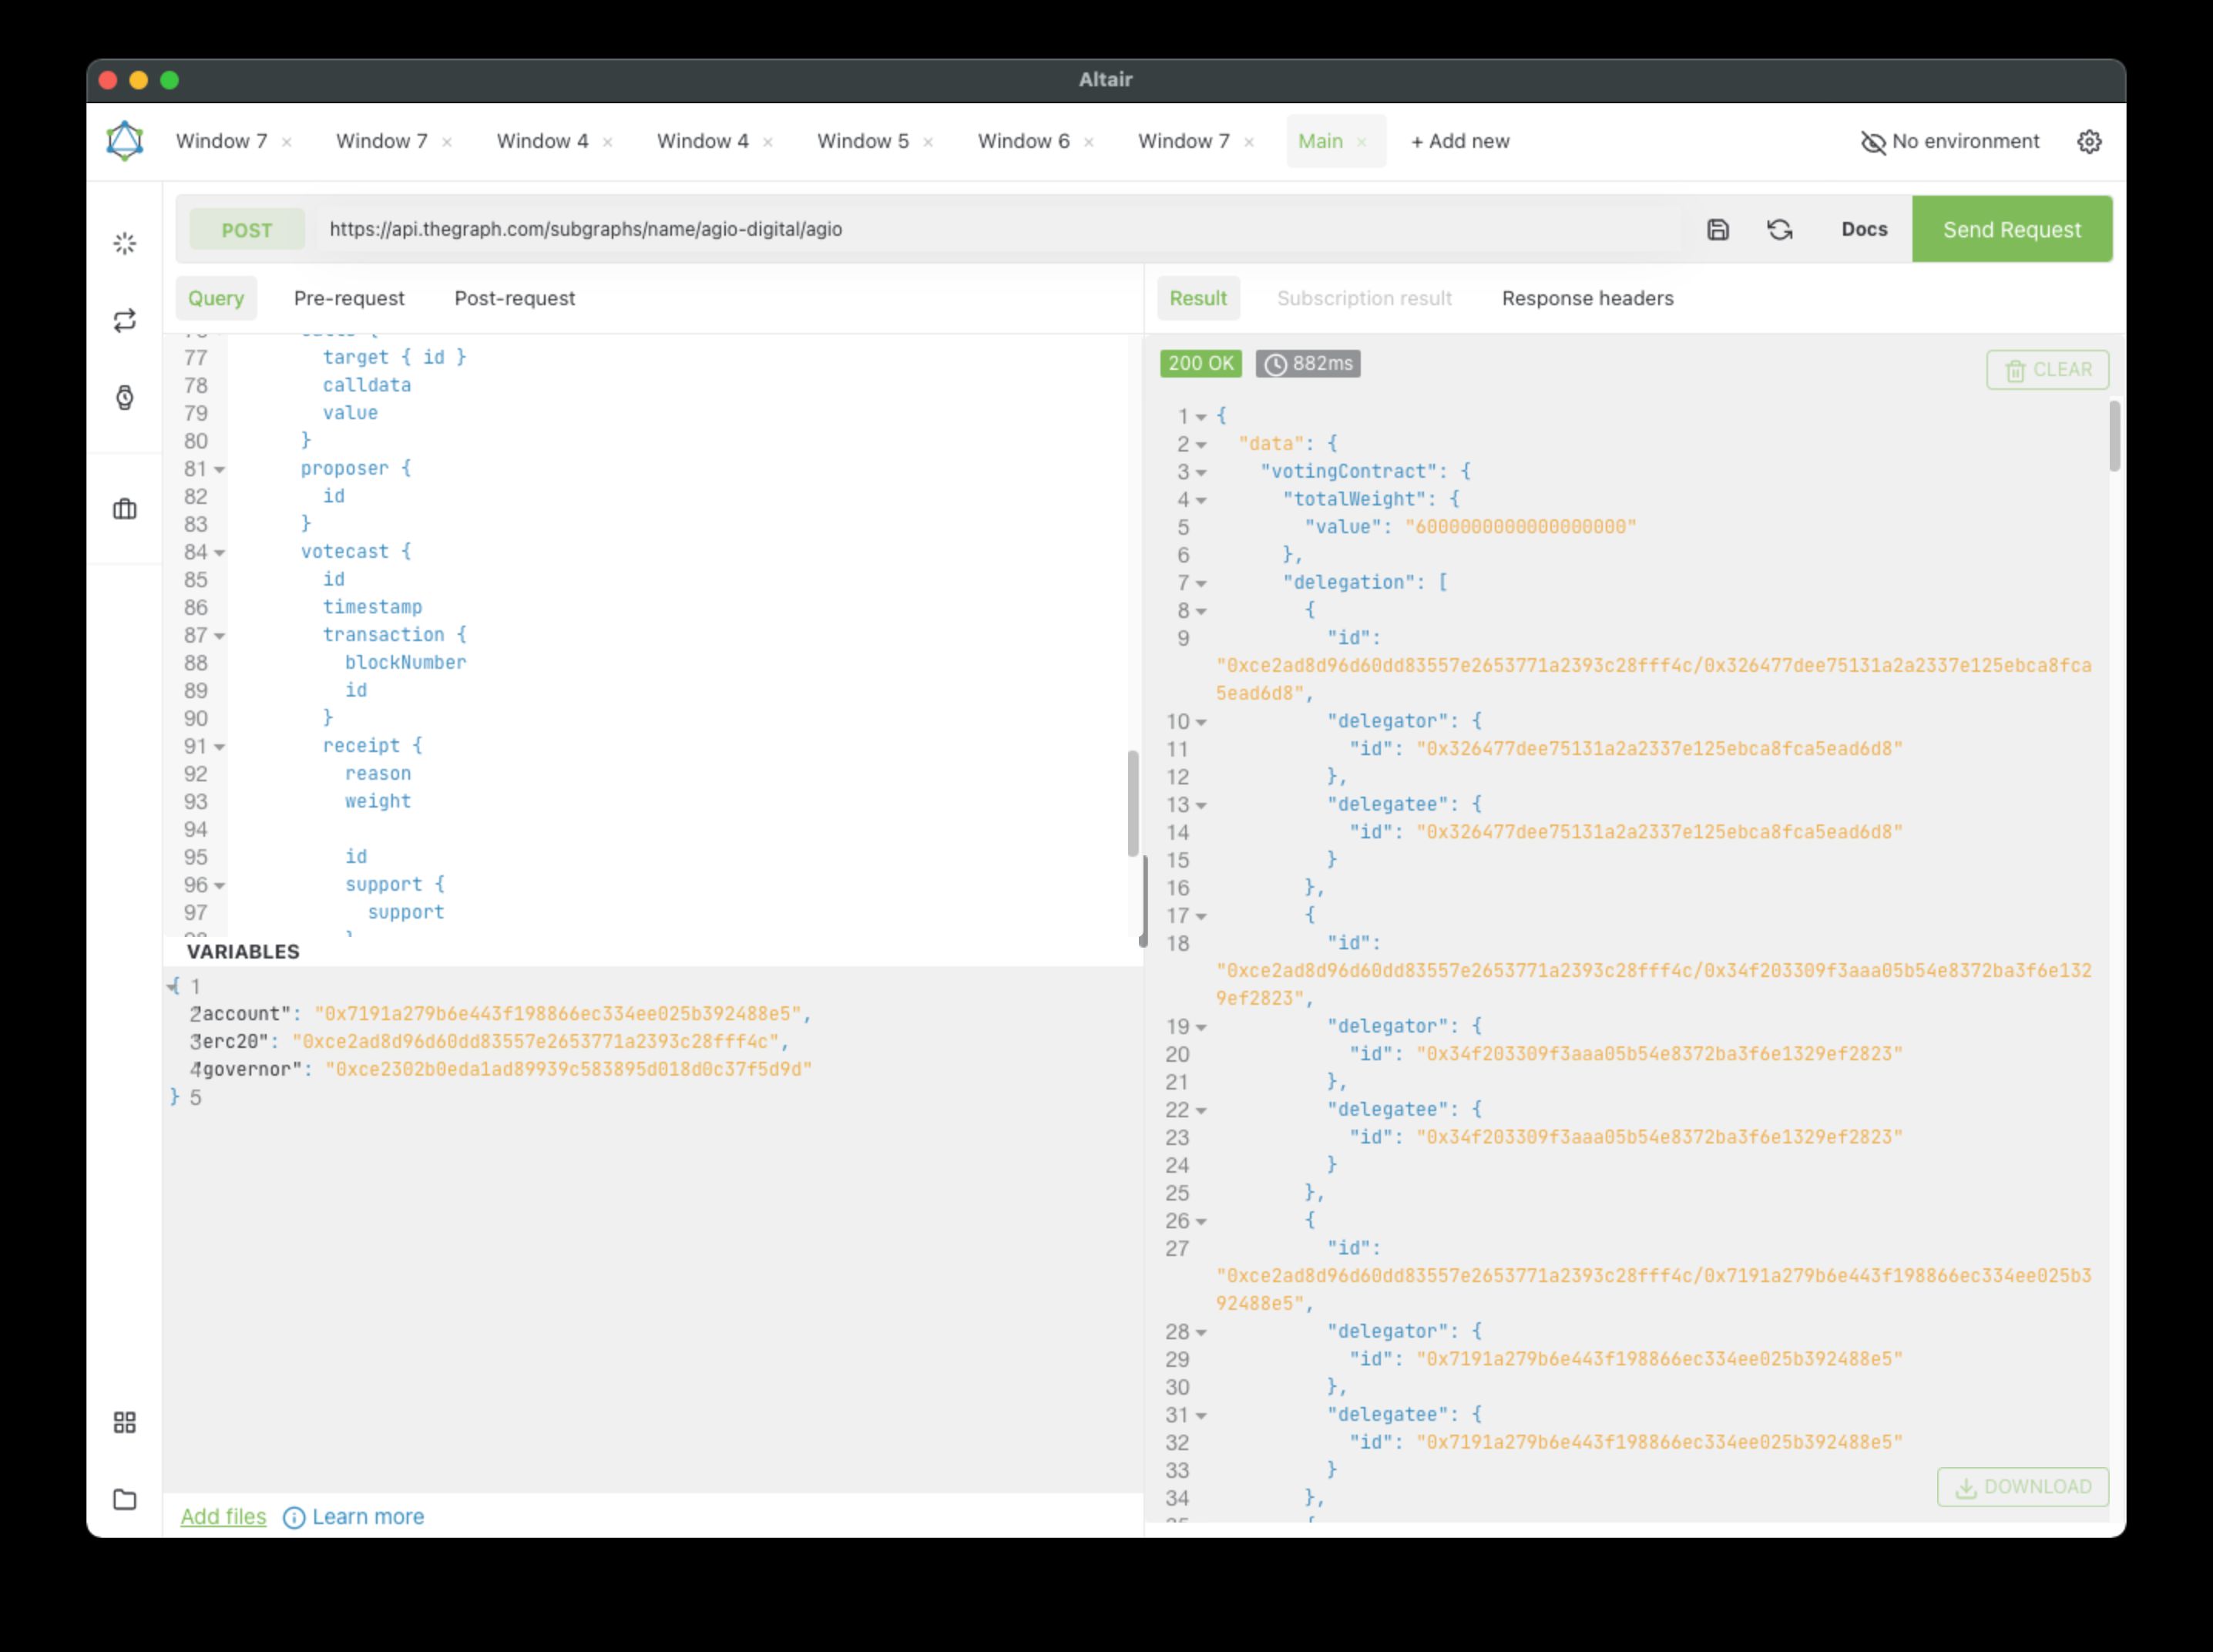
Task: Collapse query line 96 support block
Action: point(219,886)
